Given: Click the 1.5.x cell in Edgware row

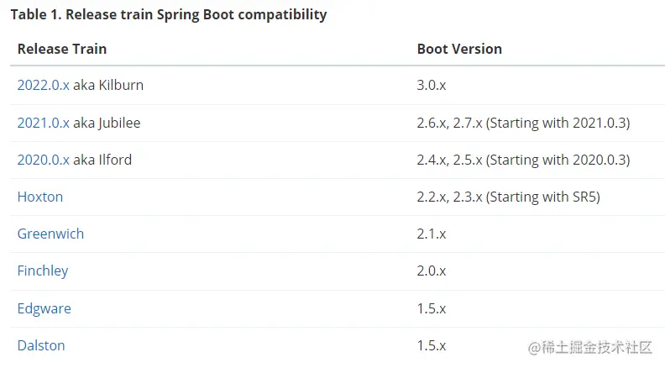Looking at the screenshot, I should [432, 308].
